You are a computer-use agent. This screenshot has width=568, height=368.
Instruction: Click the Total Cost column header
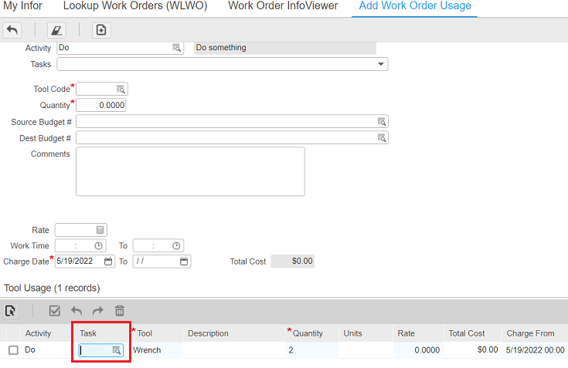click(x=467, y=333)
